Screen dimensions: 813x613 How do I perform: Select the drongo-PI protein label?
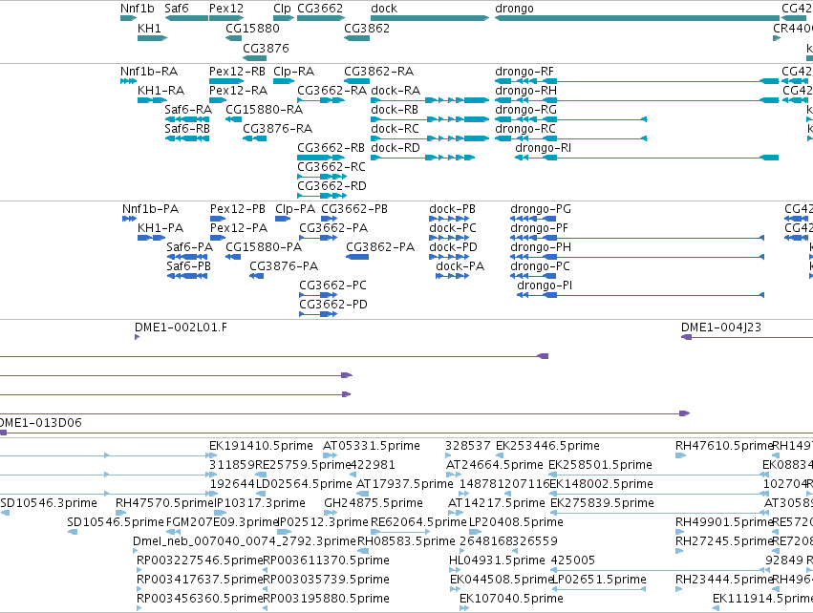click(x=545, y=285)
